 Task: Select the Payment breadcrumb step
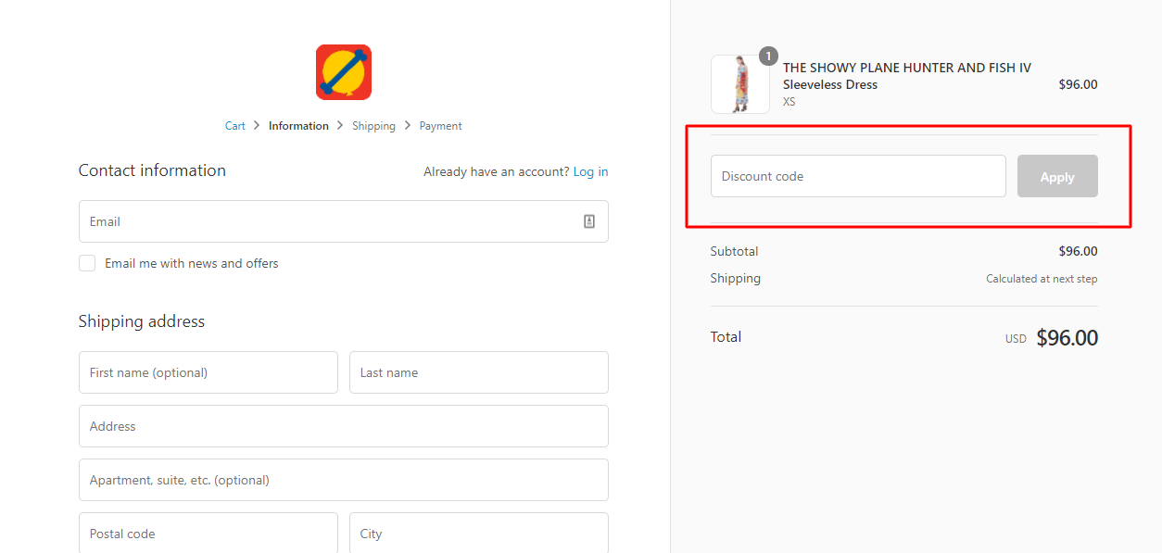coord(440,126)
